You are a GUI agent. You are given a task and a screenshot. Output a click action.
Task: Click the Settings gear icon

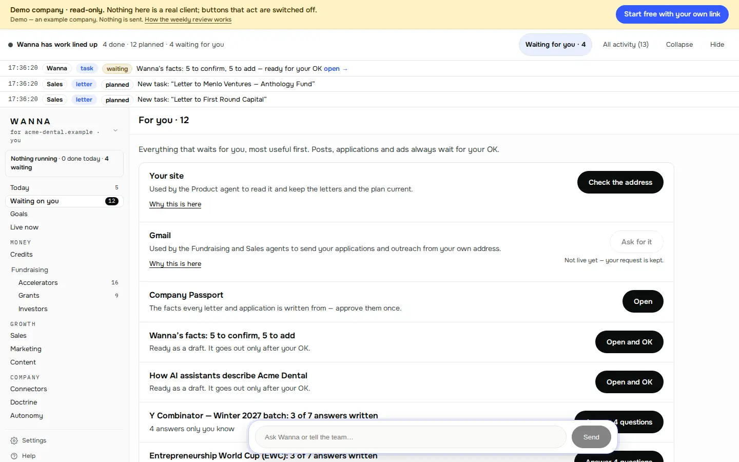[14, 440]
